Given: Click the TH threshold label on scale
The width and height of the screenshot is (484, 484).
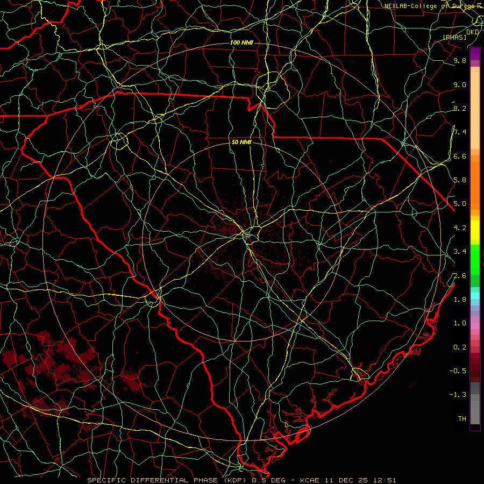Looking at the screenshot, I should 462,418.
